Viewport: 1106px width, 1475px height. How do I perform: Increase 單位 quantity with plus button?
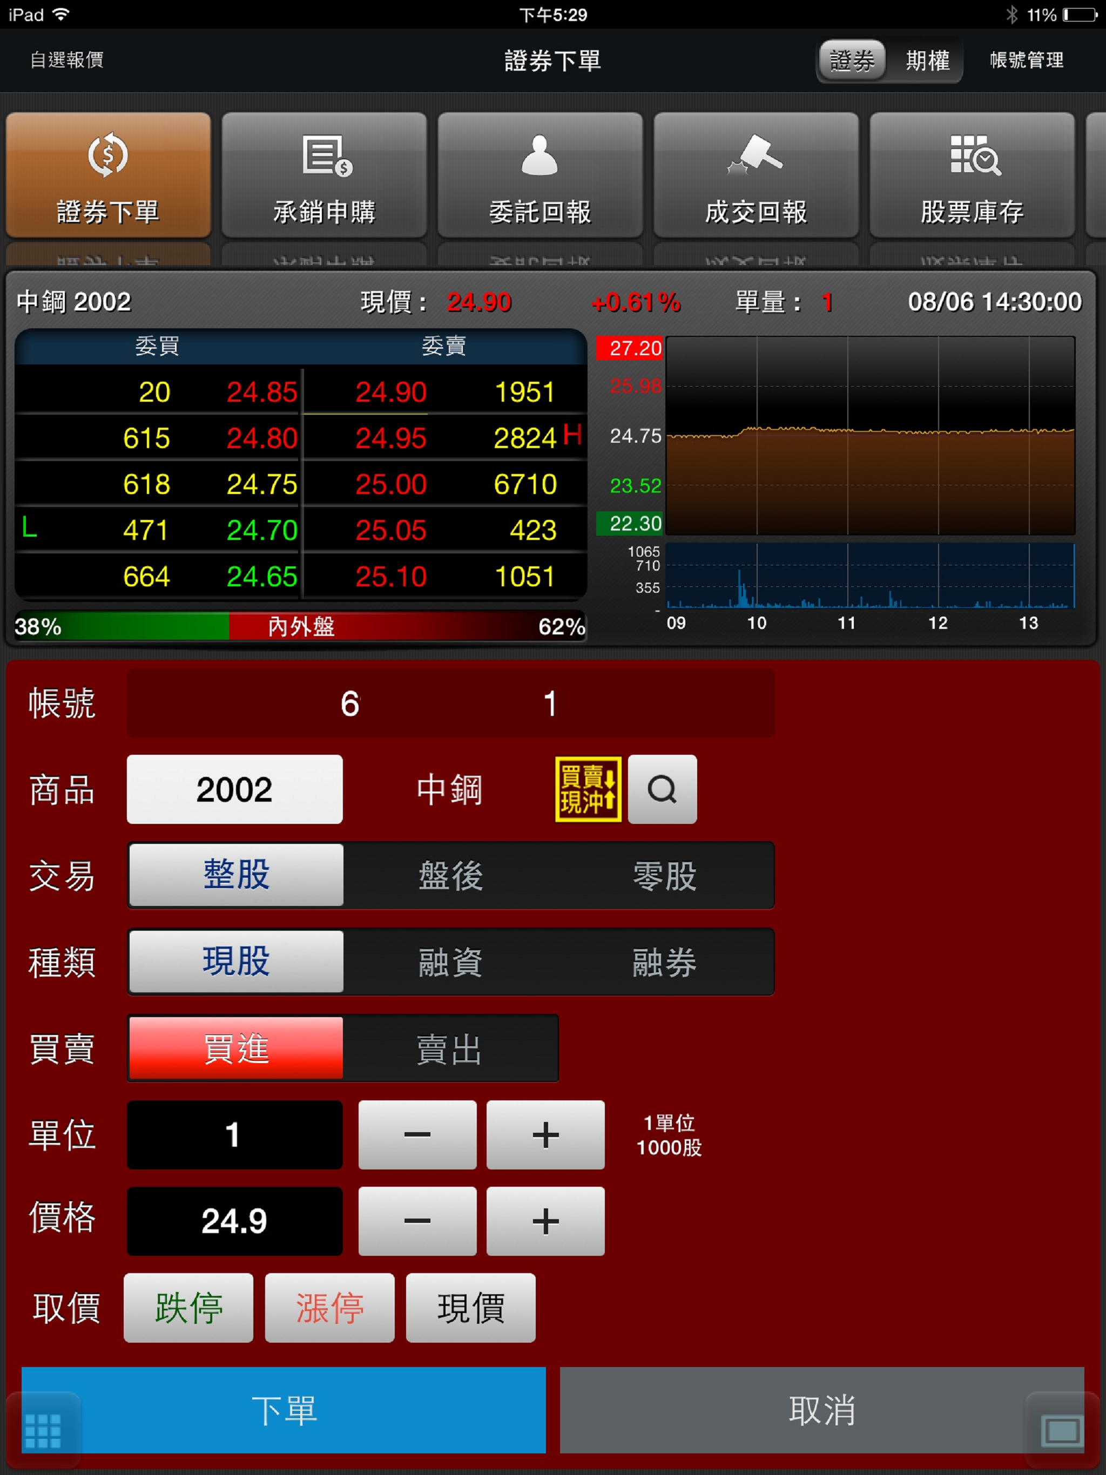[x=545, y=1135]
